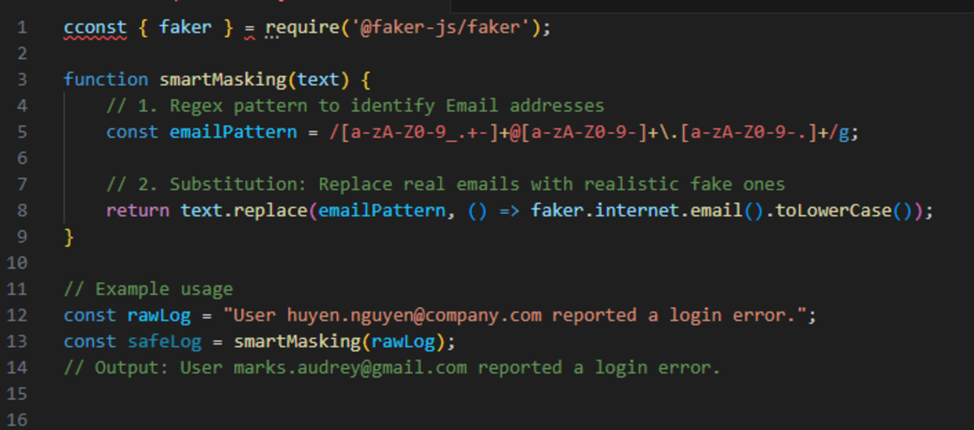
Task: Click the emailPattern variable declaration
Action: [233, 132]
